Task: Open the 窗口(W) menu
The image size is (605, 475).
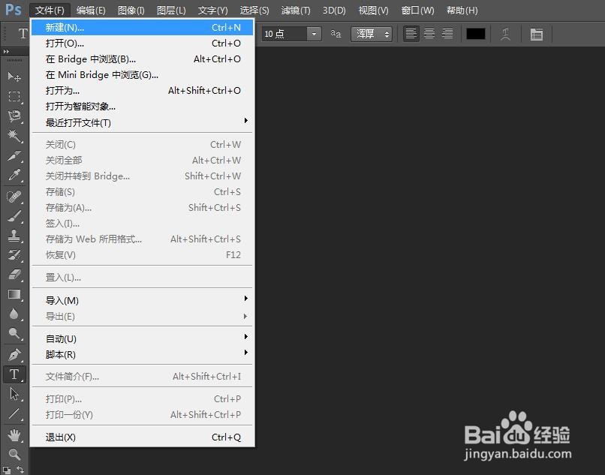Action: [417, 10]
